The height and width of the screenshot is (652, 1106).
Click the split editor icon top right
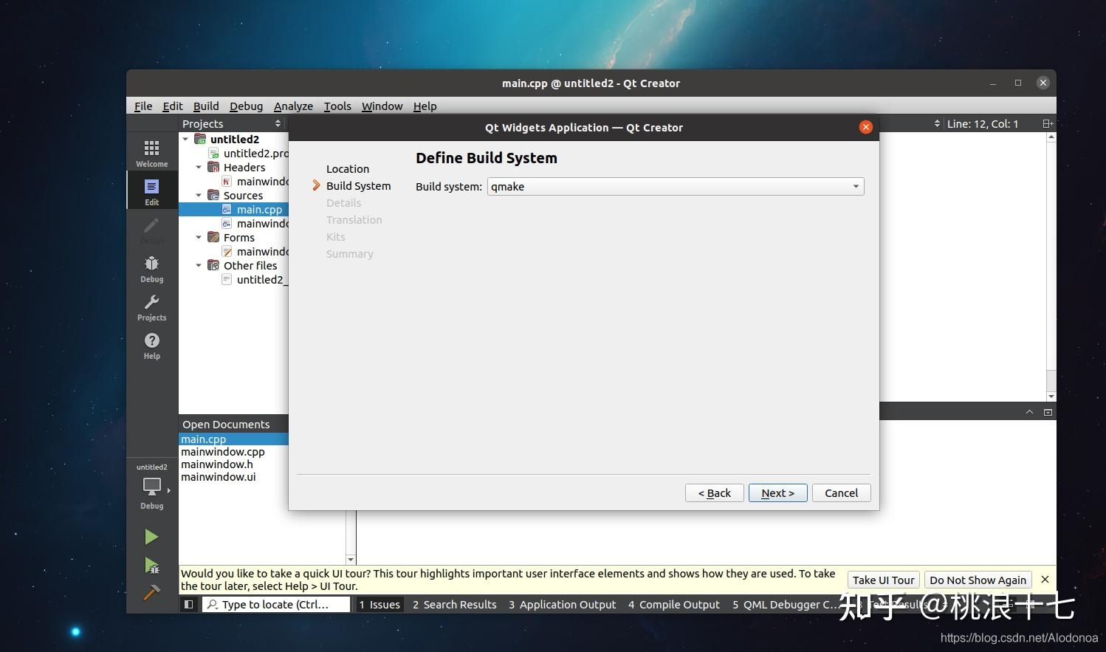pyautogui.click(x=1048, y=123)
